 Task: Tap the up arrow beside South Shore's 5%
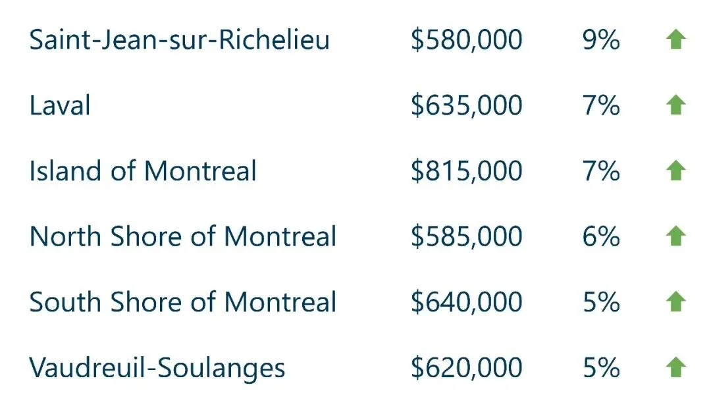click(675, 302)
